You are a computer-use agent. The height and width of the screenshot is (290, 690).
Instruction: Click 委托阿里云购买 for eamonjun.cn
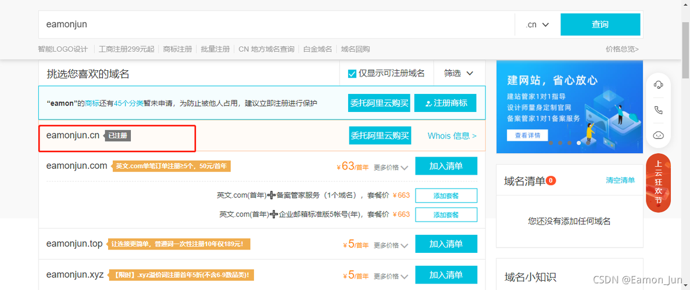coord(380,136)
